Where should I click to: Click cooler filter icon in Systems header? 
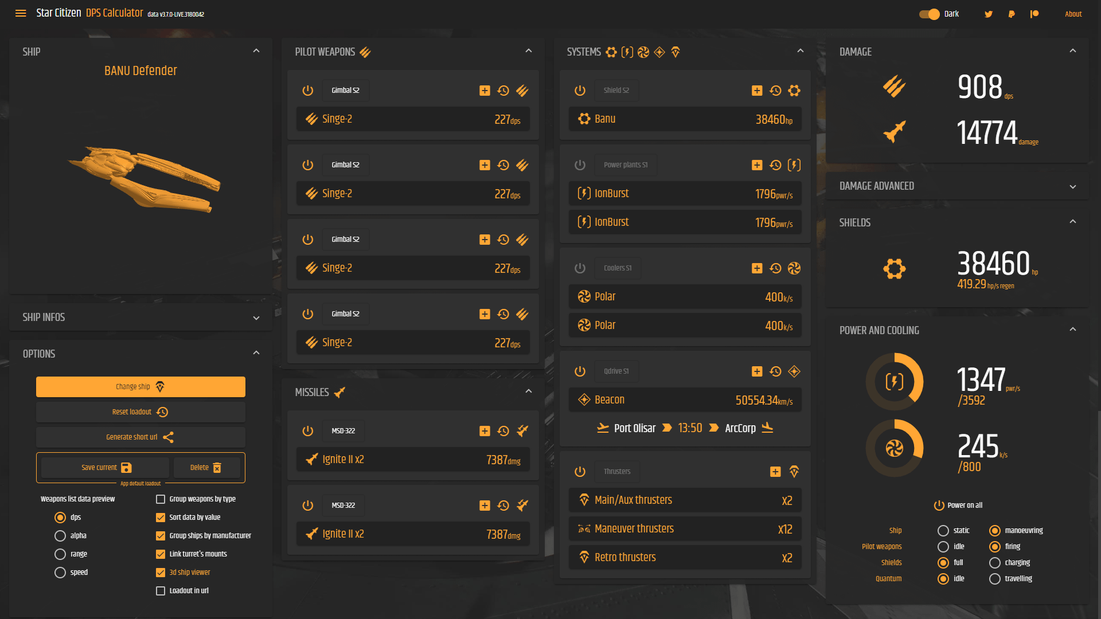point(643,52)
